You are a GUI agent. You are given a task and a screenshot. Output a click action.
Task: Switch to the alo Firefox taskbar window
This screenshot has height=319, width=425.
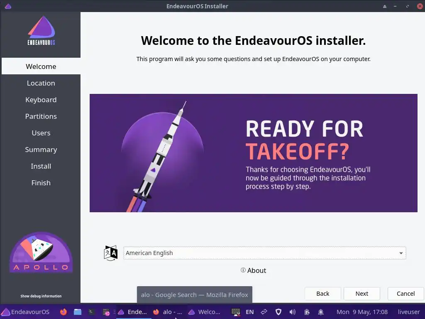click(x=168, y=312)
